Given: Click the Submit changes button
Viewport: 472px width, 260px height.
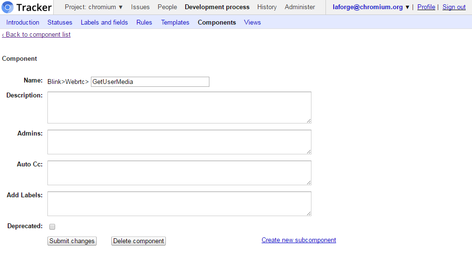Looking at the screenshot, I should tap(72, 241).
